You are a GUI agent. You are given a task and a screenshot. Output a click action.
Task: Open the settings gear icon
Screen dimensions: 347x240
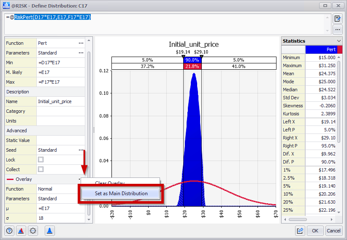pos(33,231)
